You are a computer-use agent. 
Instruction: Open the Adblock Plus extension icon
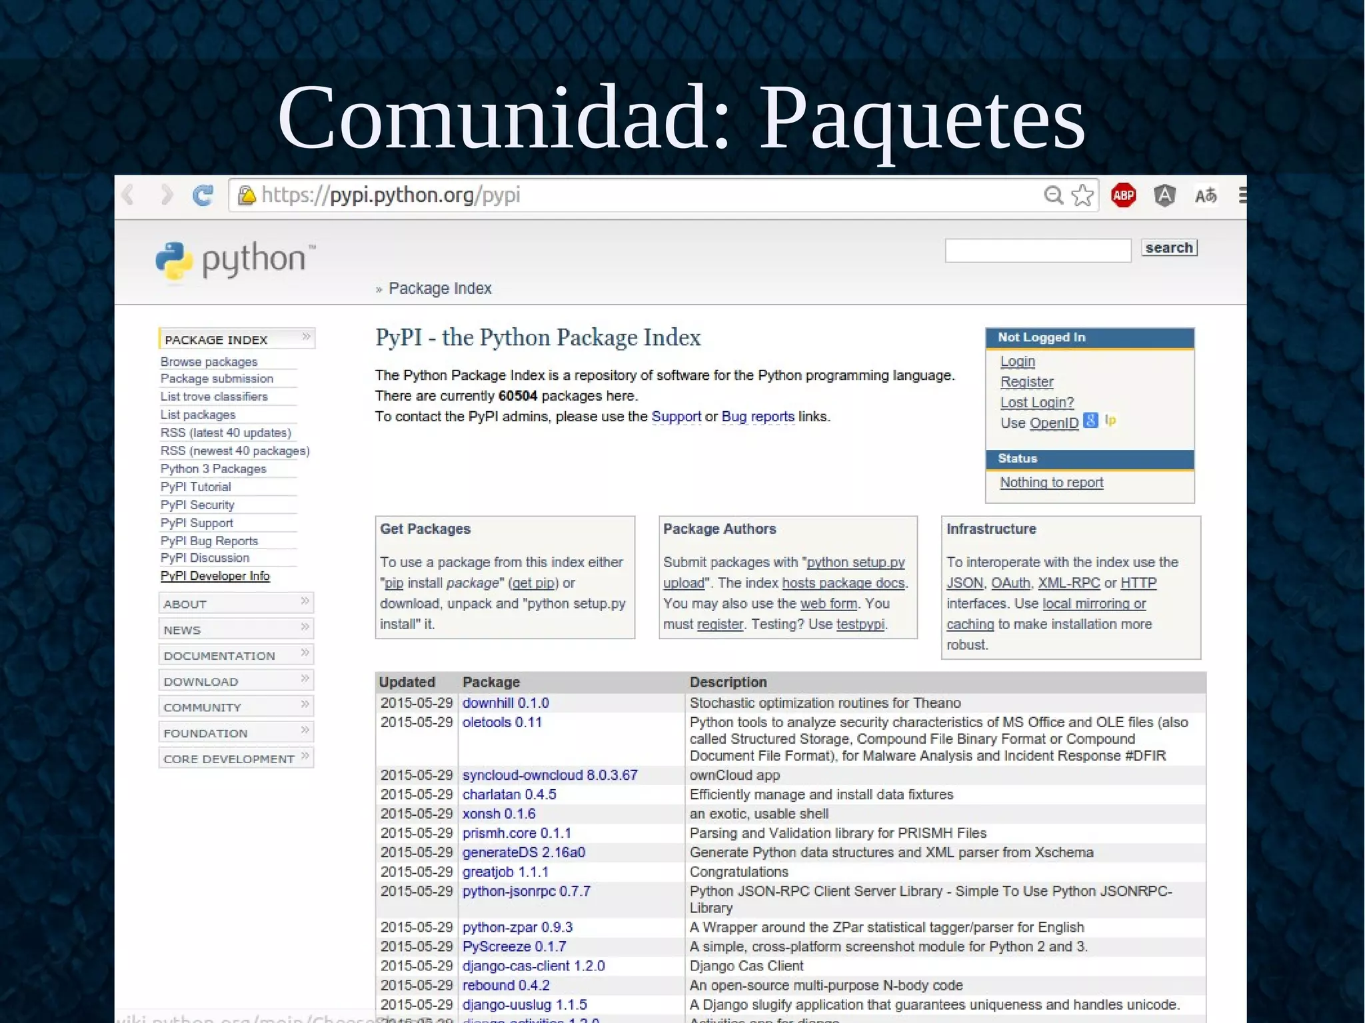[1123, 195]
